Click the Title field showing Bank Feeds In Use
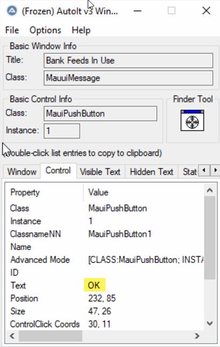This screenshot has height=347, width=220. [x=129, y=60]
